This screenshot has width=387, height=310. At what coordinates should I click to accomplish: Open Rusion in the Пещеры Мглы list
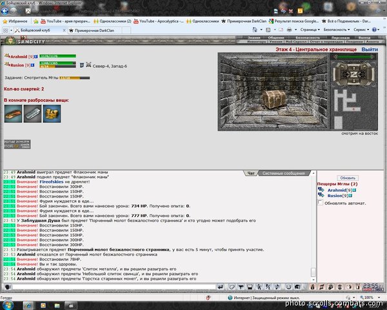pos(335,196)
